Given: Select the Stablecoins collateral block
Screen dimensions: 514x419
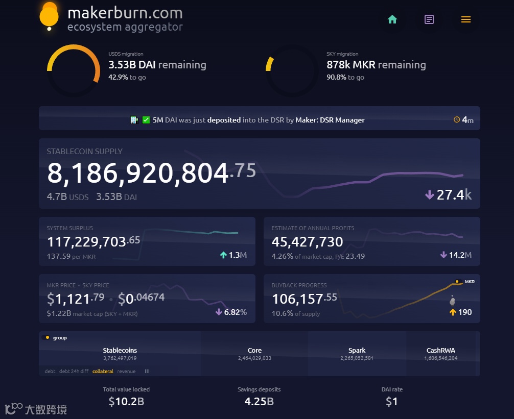Looking at the screenshot, I should [120, 354].
